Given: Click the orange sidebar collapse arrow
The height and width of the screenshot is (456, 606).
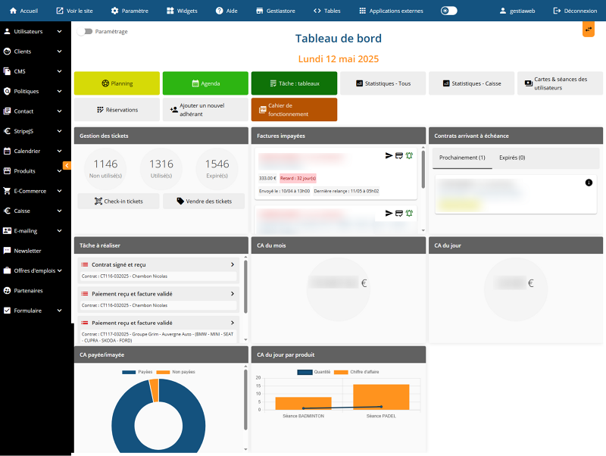Looking at the screenshot, I should [67, 165].
